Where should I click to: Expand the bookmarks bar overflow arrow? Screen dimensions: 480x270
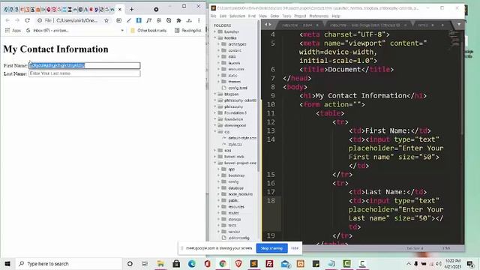(x=122, y=30)
